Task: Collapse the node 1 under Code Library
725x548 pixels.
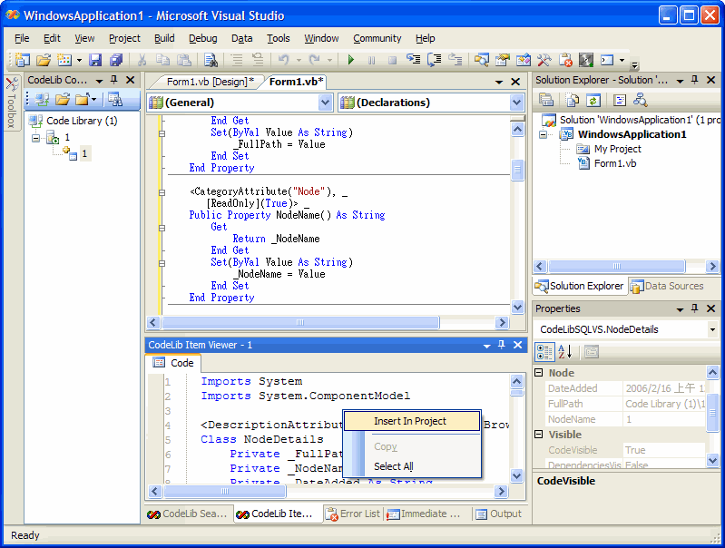Action: pyautogui.click(x=35, y=138)
